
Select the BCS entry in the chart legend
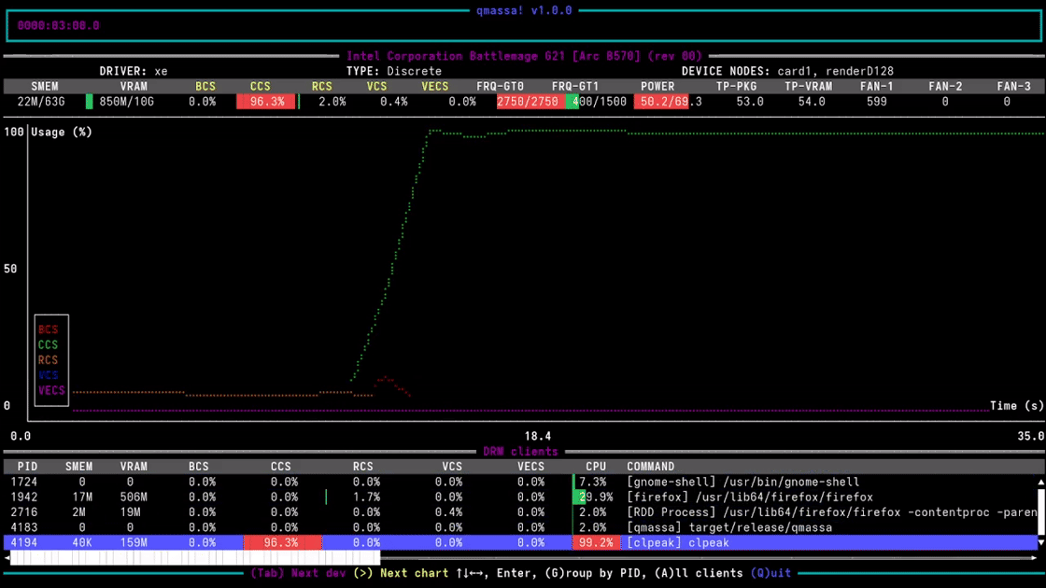[47, 329]
